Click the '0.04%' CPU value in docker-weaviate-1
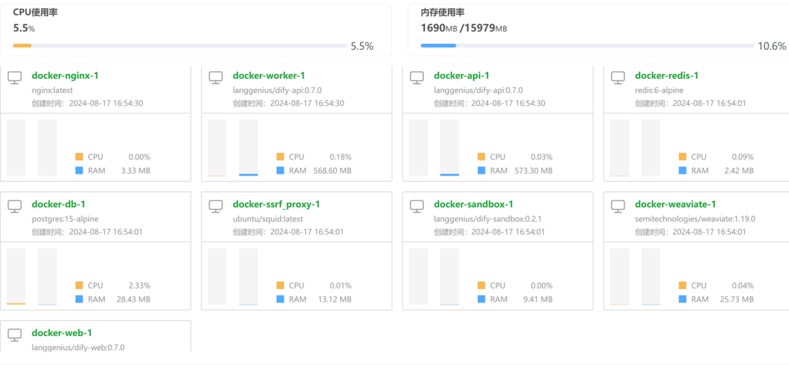 [x=743, y=285]
